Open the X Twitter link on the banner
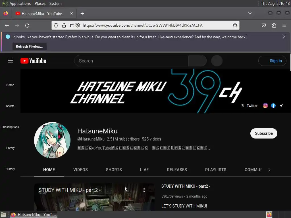Screen dimensions: 291x218 tap(249, 106)
